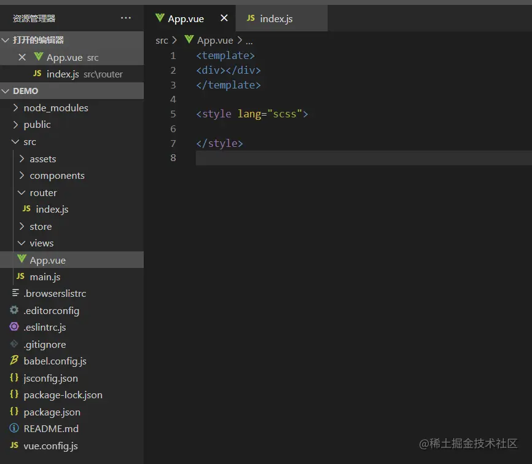Click the Babel icon beside babel.config.js
532x464 pixels.
click(14, 361)
